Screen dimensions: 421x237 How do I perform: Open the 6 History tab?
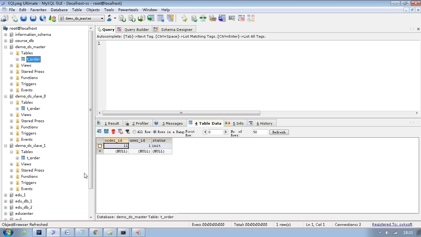(x=261, y=123)
